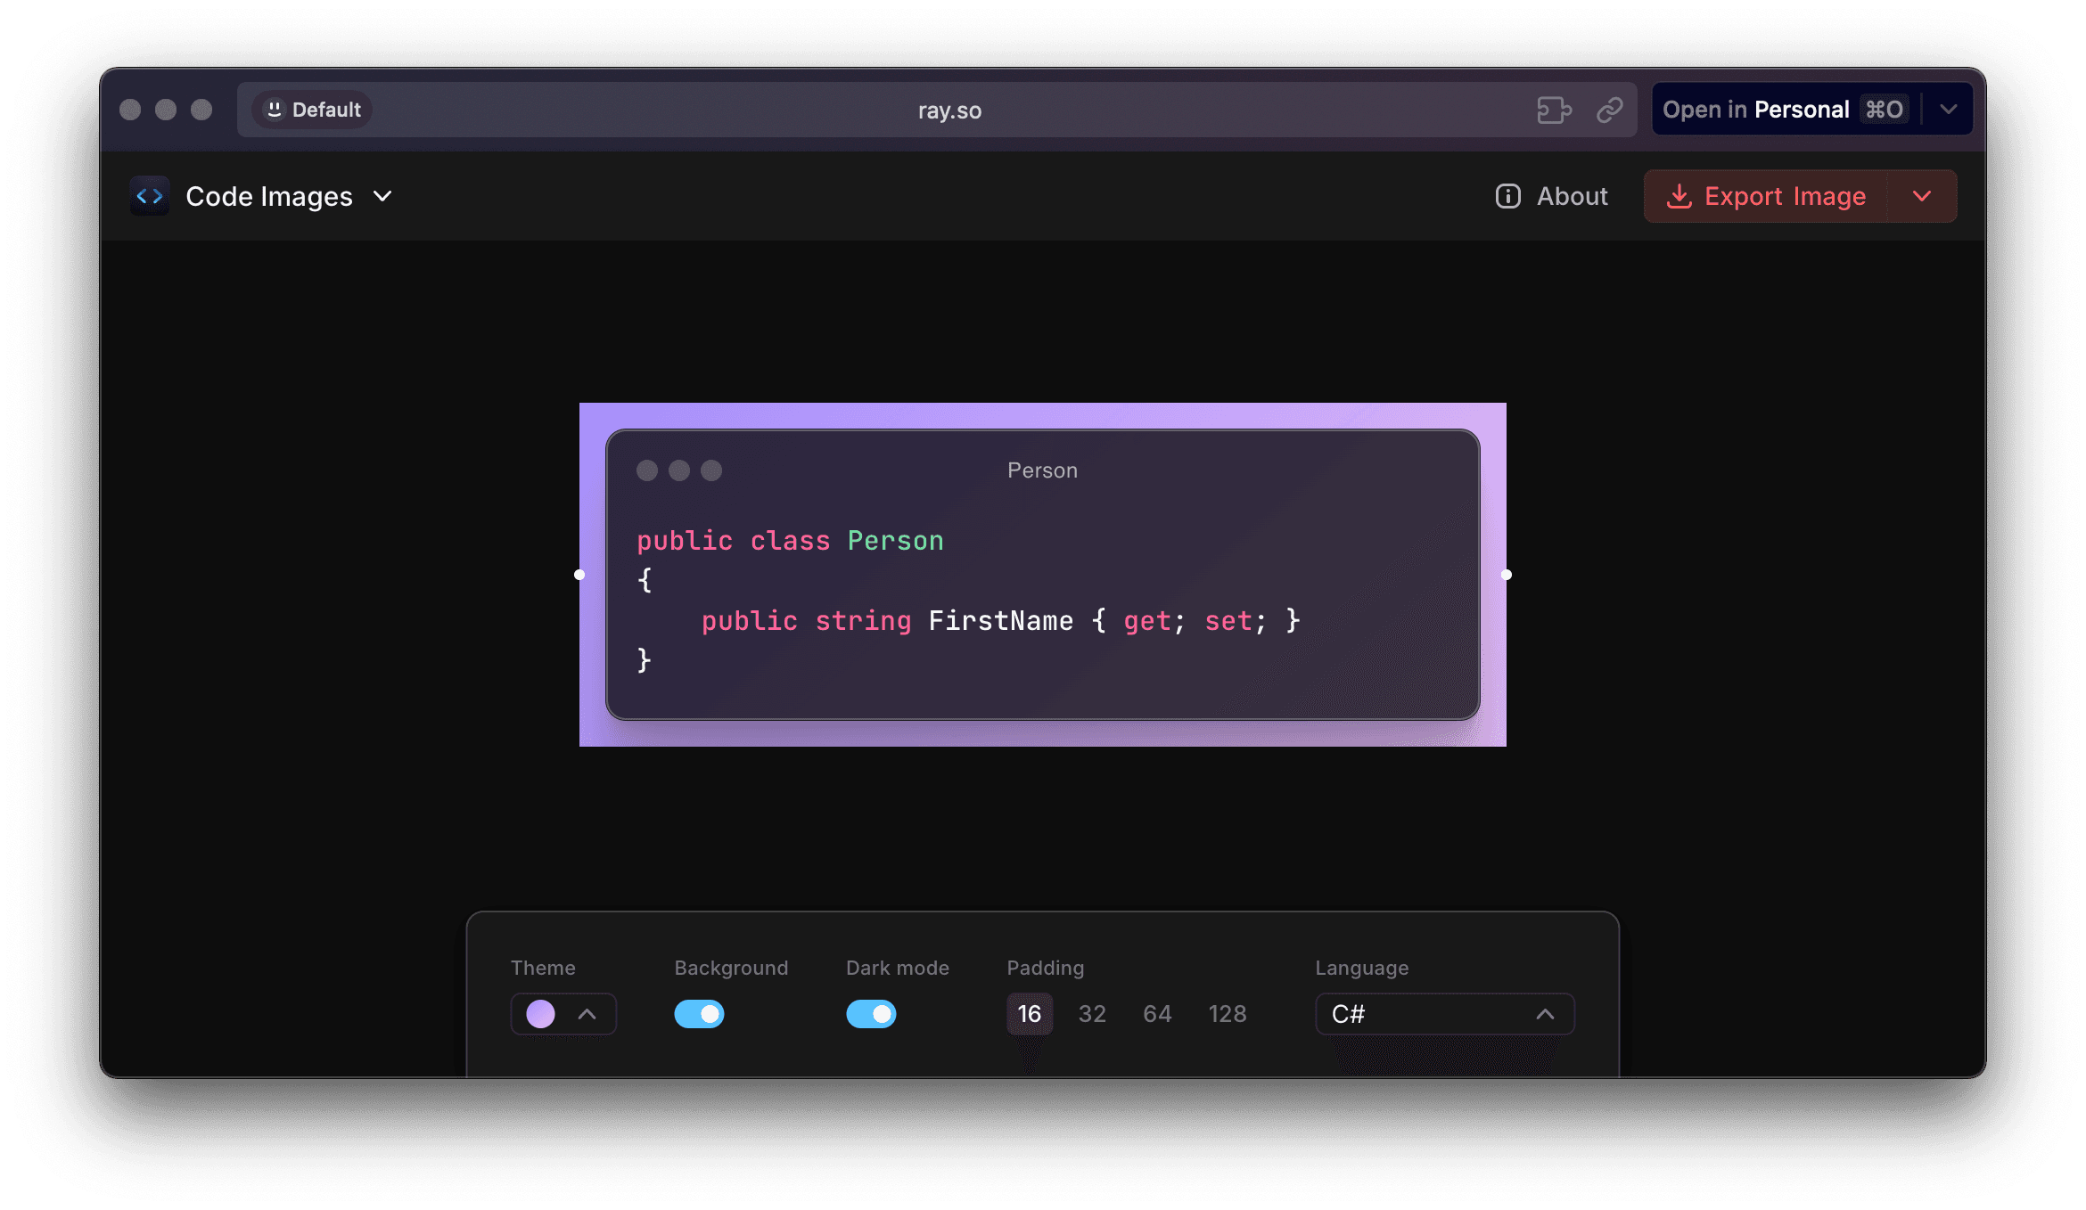
Task: Toggle the Background switch off
Action: tap(699, 1014)
